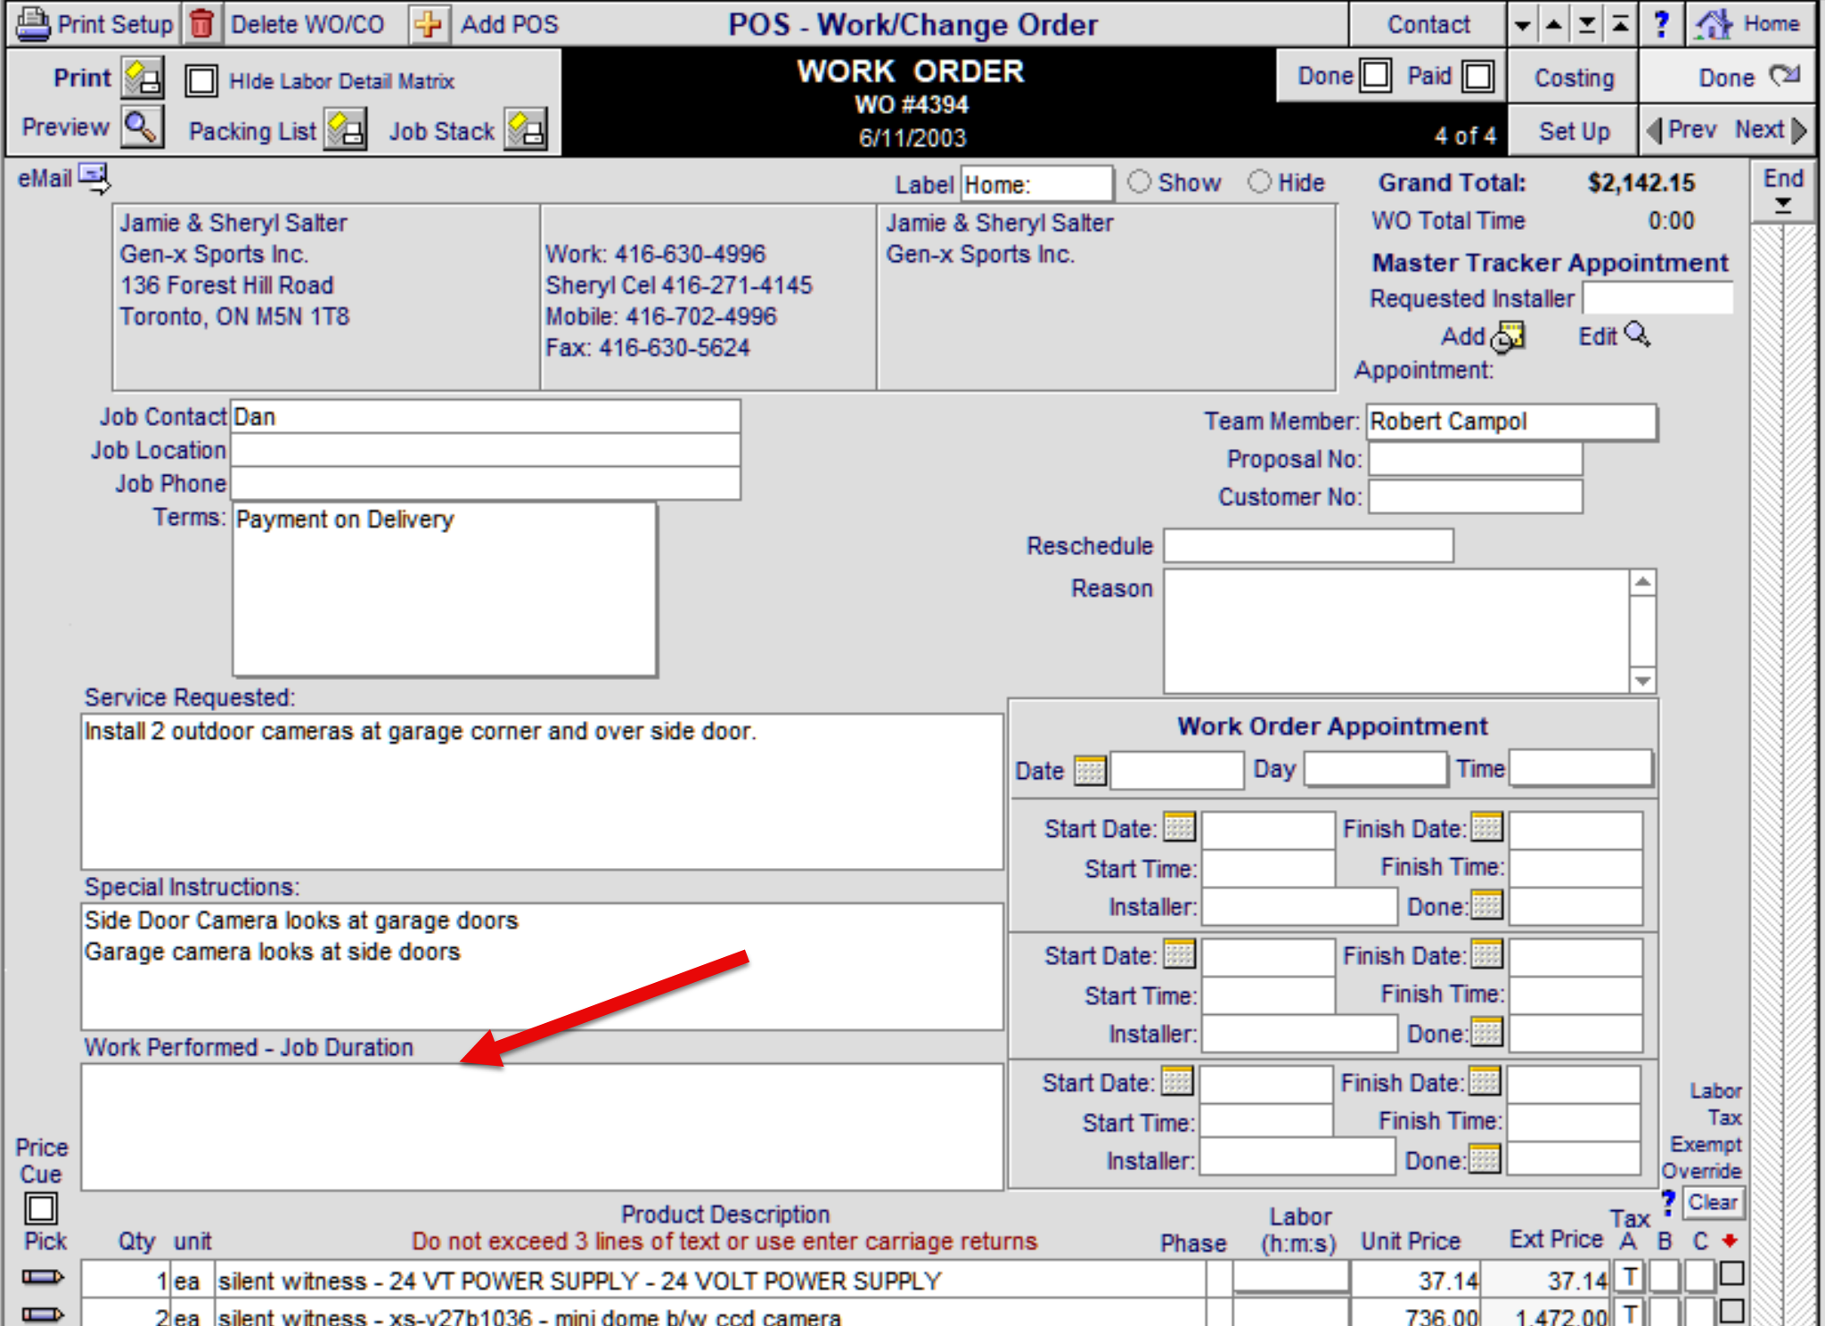The height and width of the screenshot is (1326, 1825).
Task: Click Reason field scroll down arrow
Action: [1643, 681]
